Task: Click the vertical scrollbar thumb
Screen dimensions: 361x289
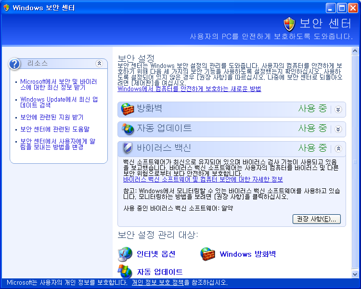Action: tap(355, 161)
